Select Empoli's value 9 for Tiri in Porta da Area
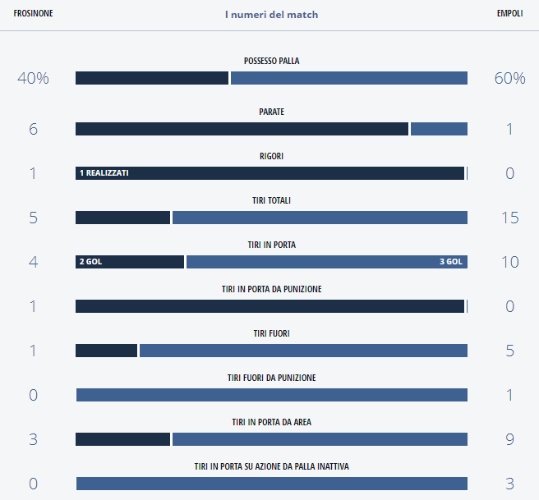Screen dimensions: 539x500 pos(509,439)
